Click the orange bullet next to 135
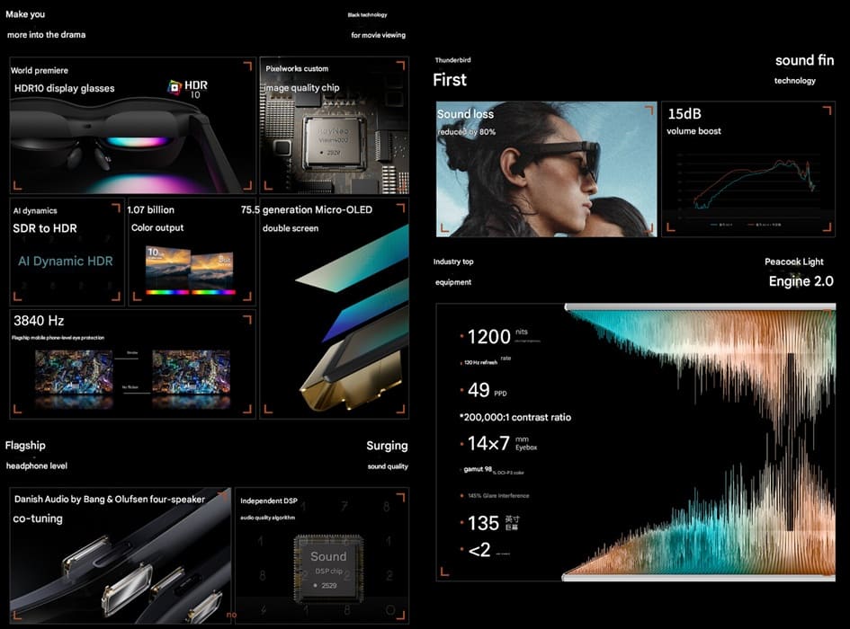 coord(462,524)
